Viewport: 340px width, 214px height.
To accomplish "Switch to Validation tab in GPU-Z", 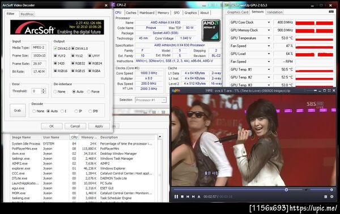I will click(274, 12).
